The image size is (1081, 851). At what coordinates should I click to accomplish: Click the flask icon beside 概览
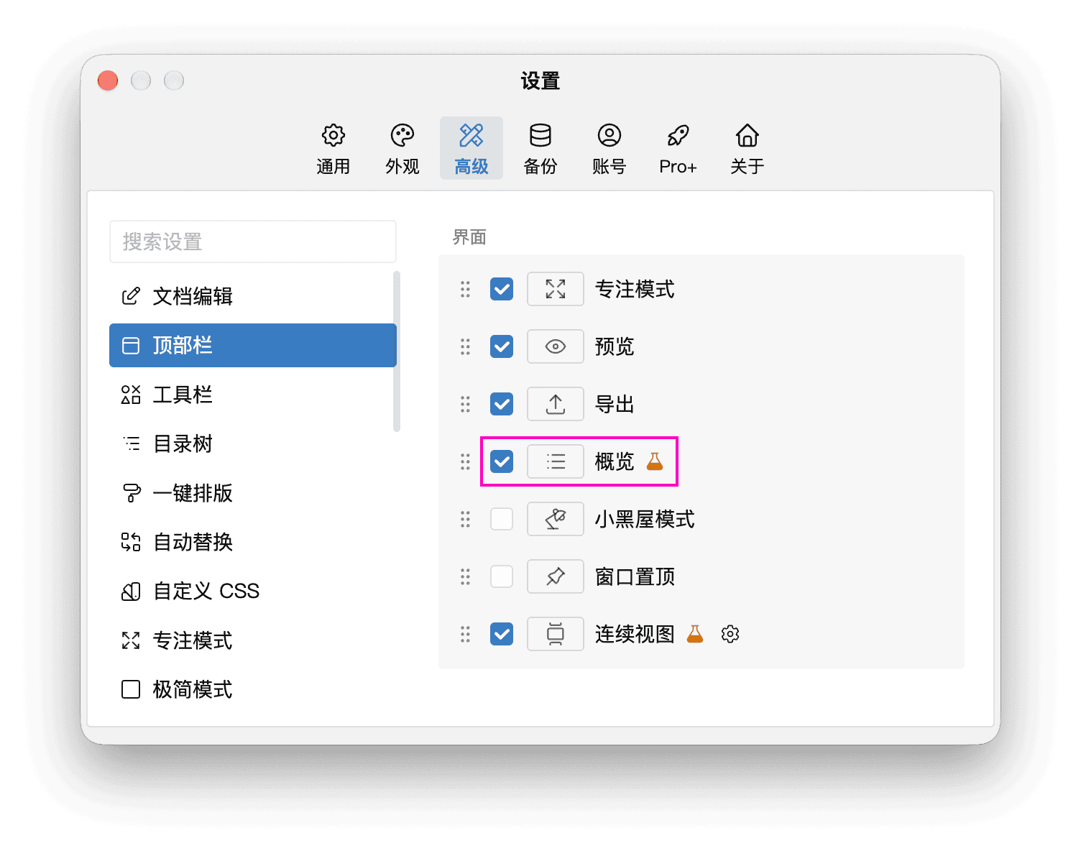655,461
